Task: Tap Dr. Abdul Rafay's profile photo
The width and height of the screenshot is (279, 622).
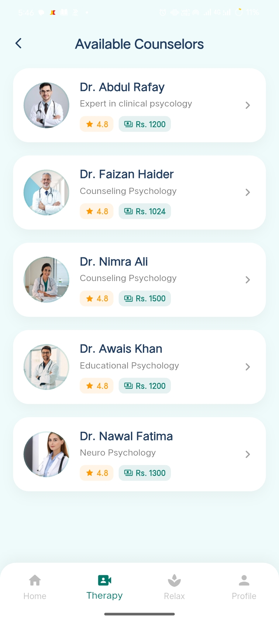Action: [46, 105]
